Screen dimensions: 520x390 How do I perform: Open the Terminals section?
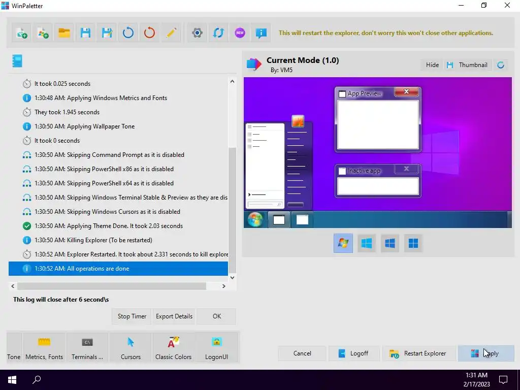click(87, 348)
